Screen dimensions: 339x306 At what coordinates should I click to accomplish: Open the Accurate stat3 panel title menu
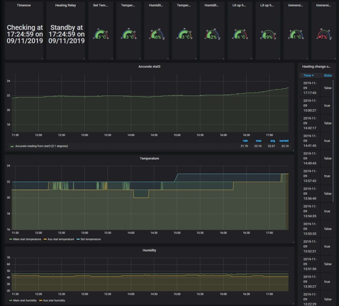pos(149,67)
